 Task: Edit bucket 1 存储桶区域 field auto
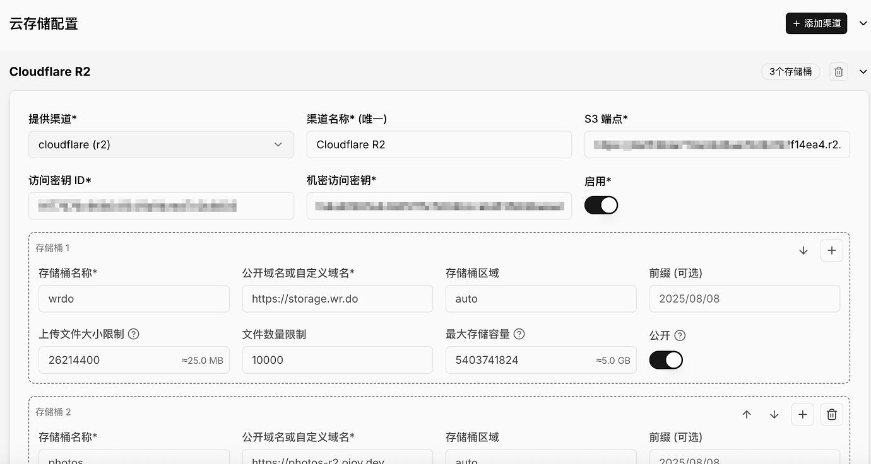click(x=541, y=299)
